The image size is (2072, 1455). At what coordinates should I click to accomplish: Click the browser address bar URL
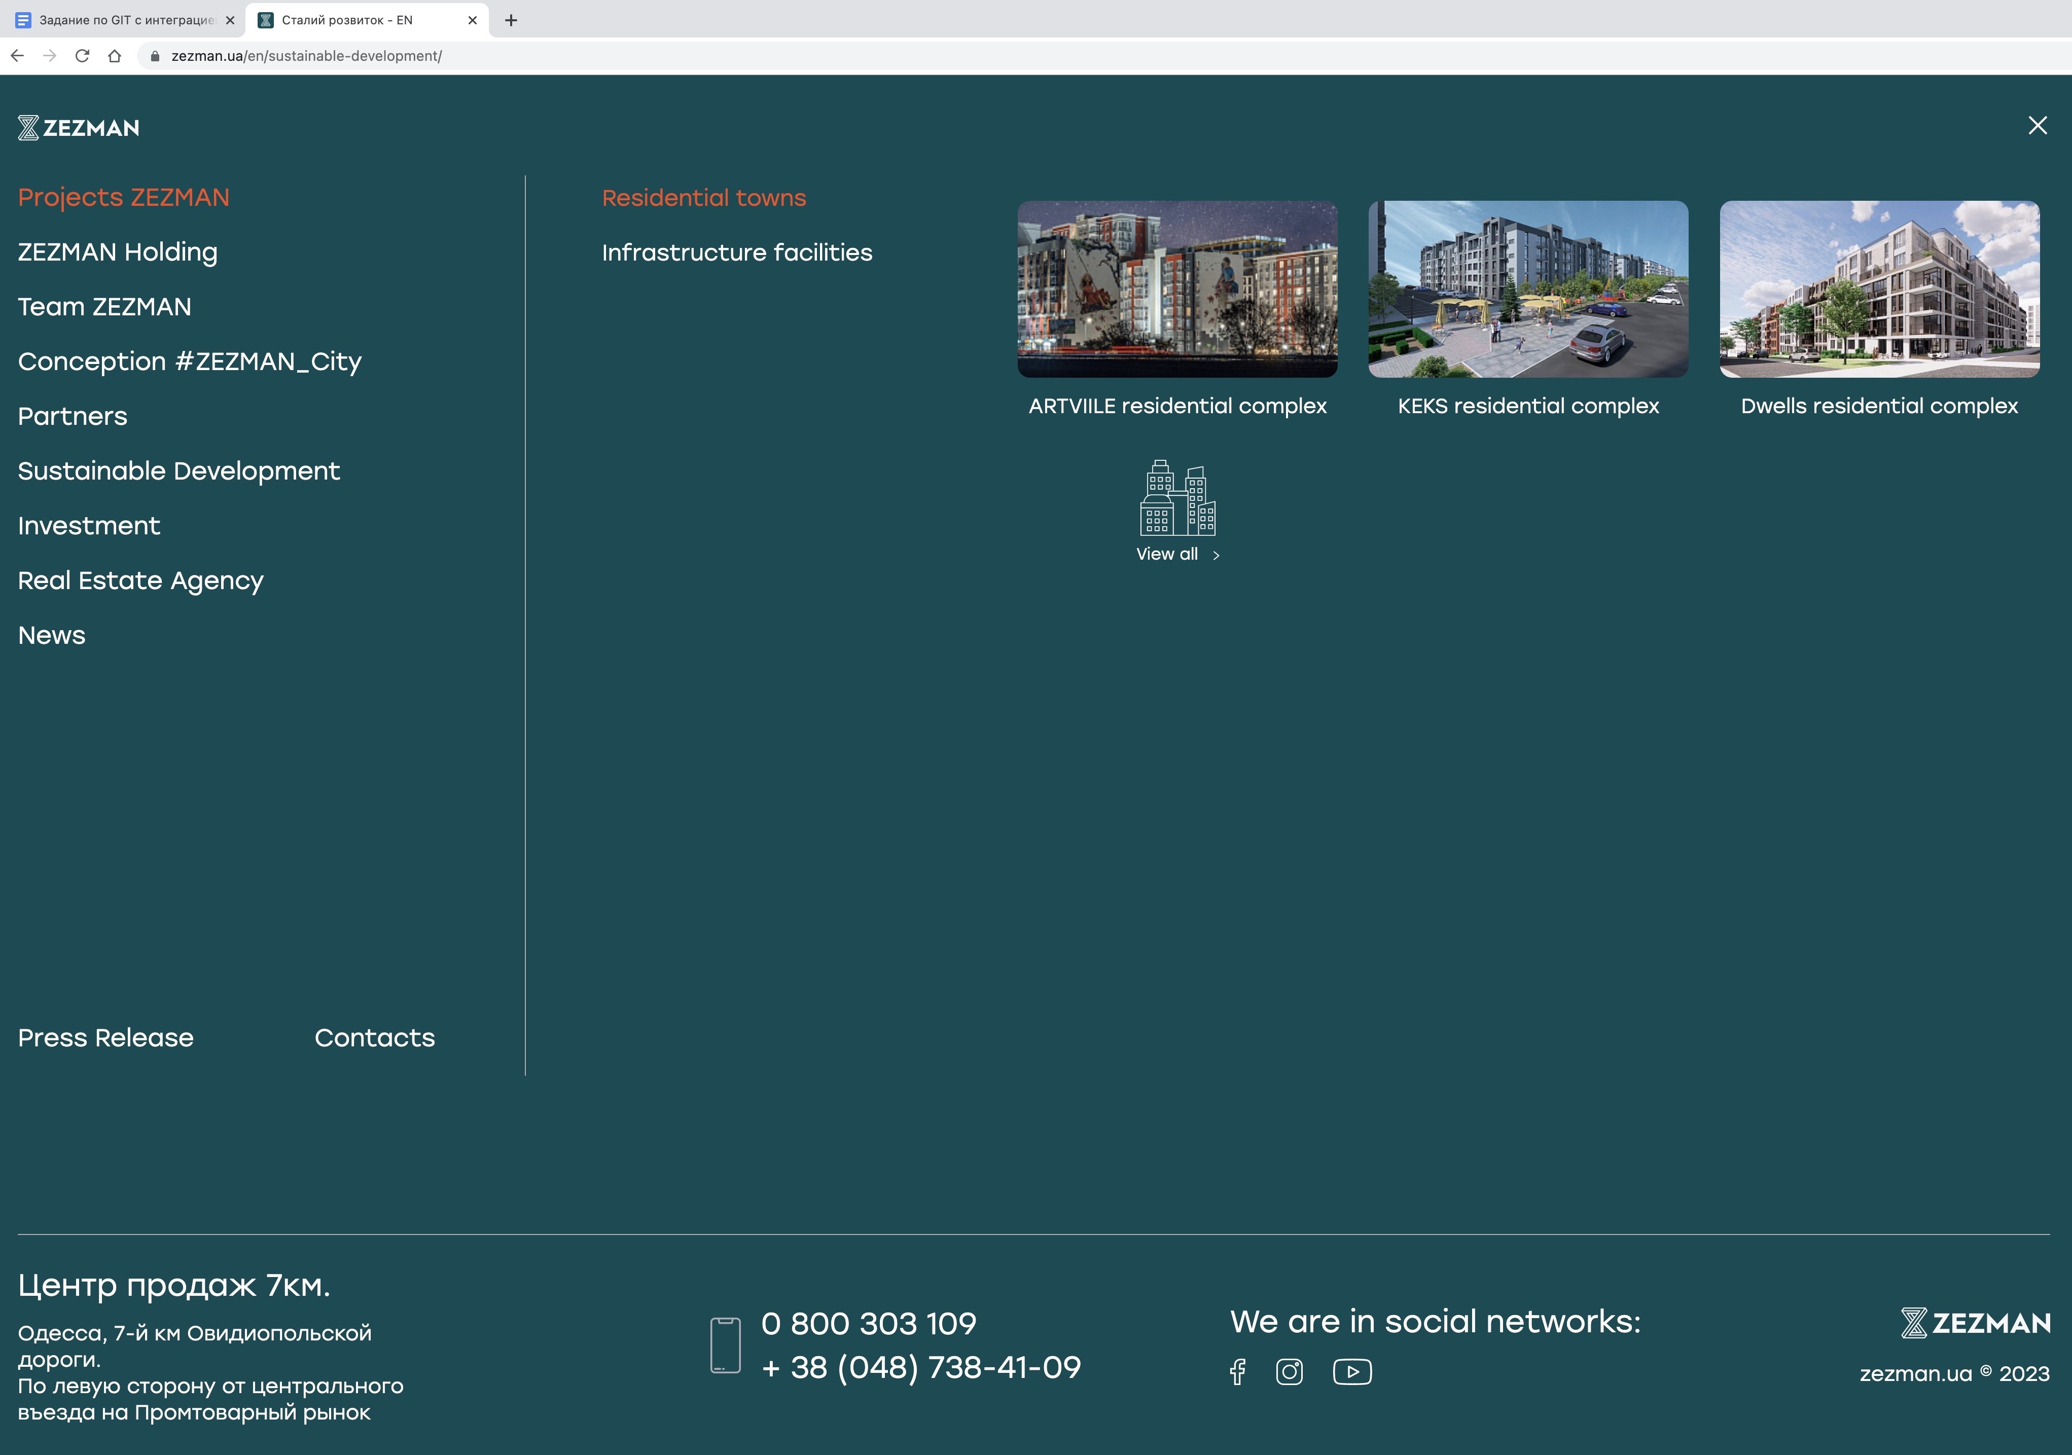[307, 56]
